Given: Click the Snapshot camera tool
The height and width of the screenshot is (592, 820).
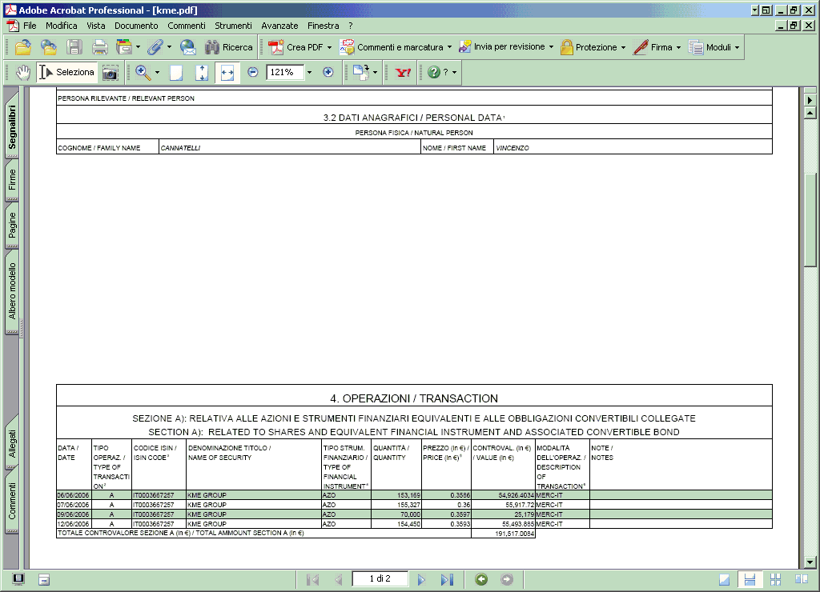Looking at the screenshot, I should click(110, 73).
